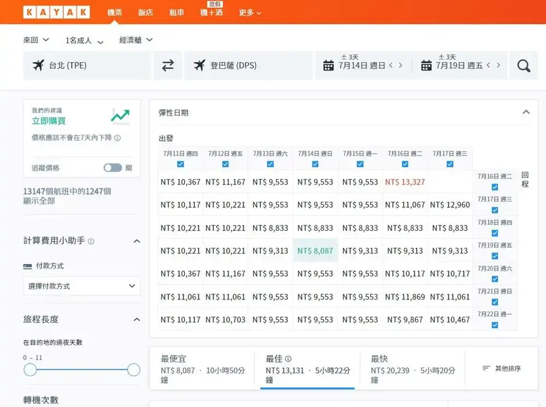
Task: Go to the previous departure date
Action: [391, 65]
